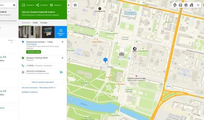Toggle the map layers stack icon

coord(198,5)
